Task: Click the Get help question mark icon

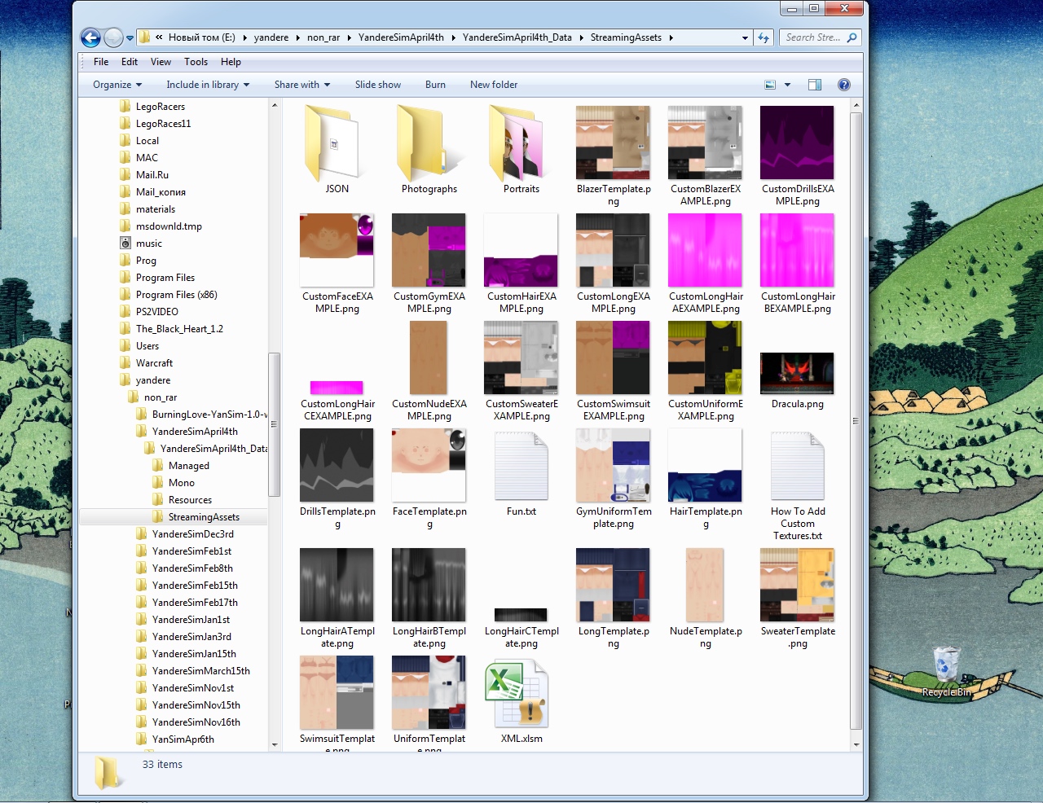Action: 844,85
